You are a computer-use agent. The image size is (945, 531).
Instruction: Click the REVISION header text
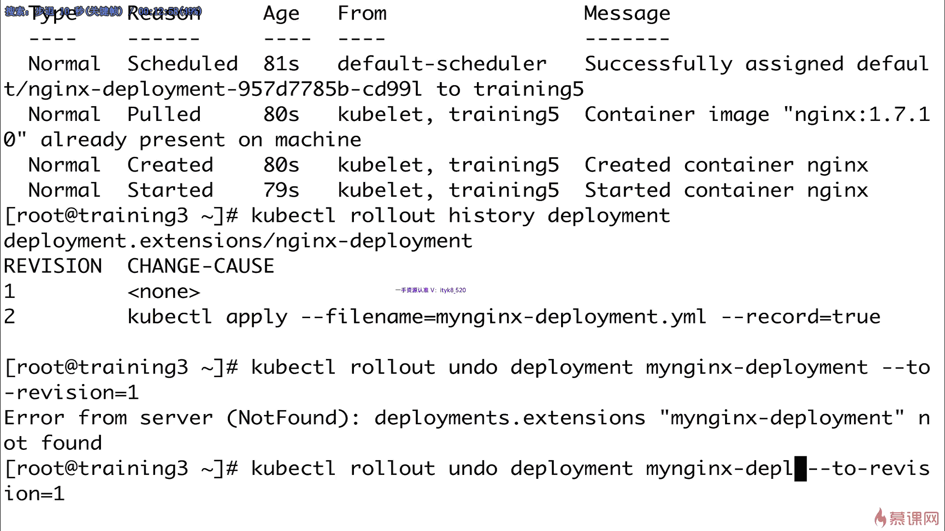tap(53, 266)
